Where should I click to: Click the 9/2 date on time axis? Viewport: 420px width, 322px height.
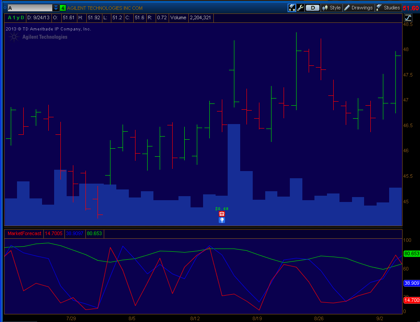click(380, 318)
